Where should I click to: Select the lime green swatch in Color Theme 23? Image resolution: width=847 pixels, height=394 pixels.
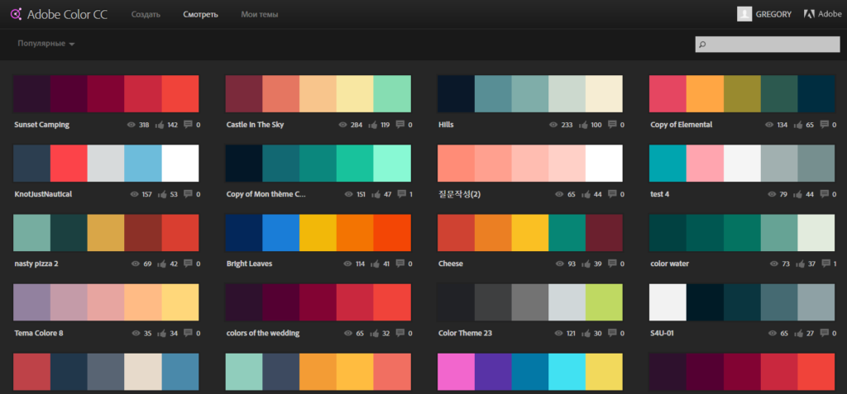(604, 302)
